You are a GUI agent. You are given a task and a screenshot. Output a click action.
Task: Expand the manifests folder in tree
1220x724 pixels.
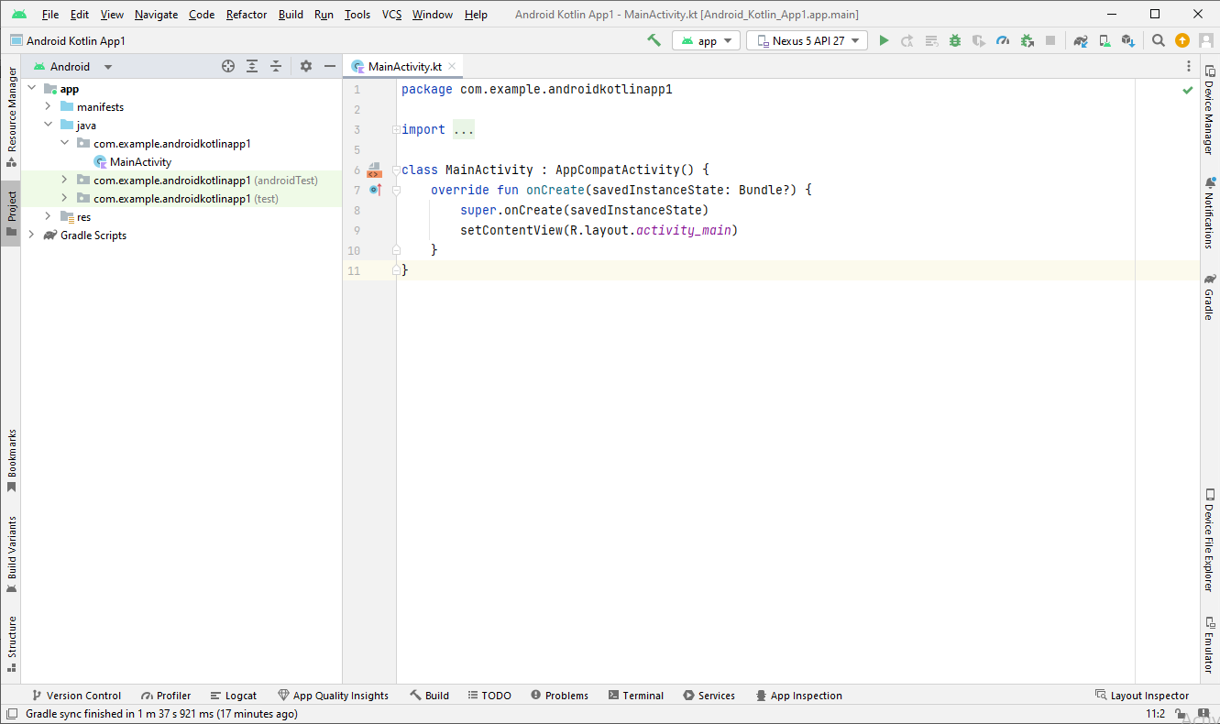click(x=48, y=107)
